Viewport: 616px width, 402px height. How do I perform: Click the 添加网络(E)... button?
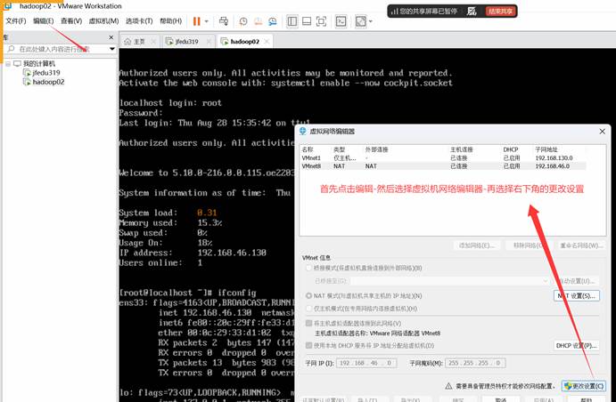(x=477, y=245)
